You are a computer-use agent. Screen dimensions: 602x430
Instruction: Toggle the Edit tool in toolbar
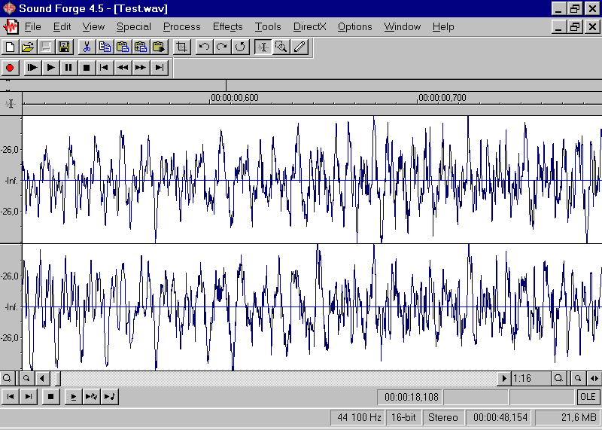click(263, 47)
